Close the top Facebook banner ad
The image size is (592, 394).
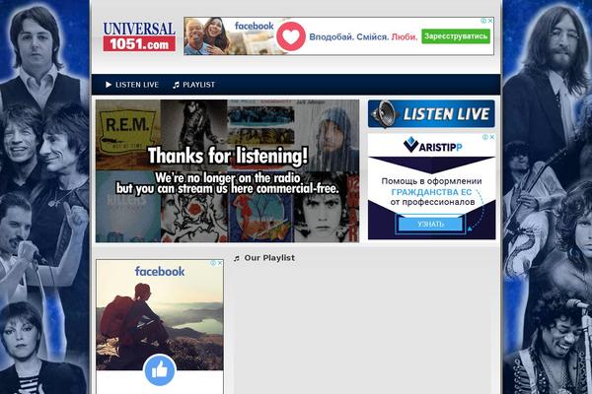490,21
